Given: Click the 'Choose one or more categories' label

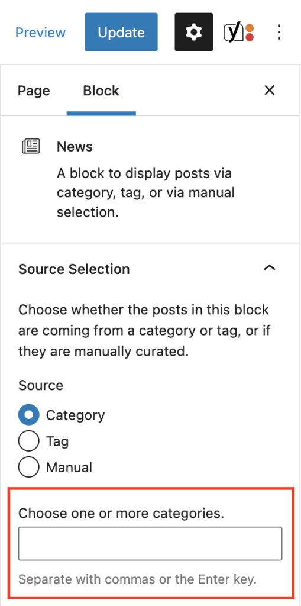Looking at the screenshot, I should coord(121,513).
